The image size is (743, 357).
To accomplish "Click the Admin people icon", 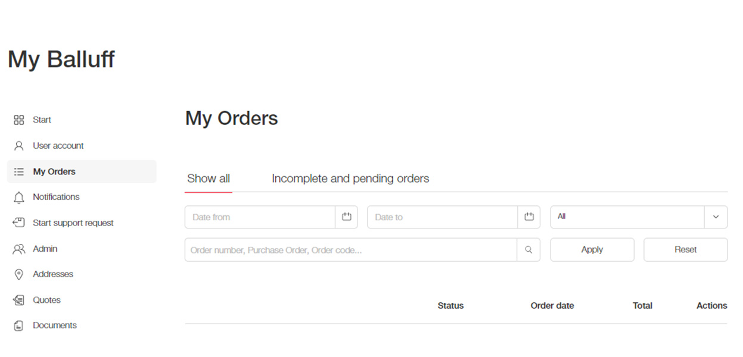I will (x=19, y=249).
